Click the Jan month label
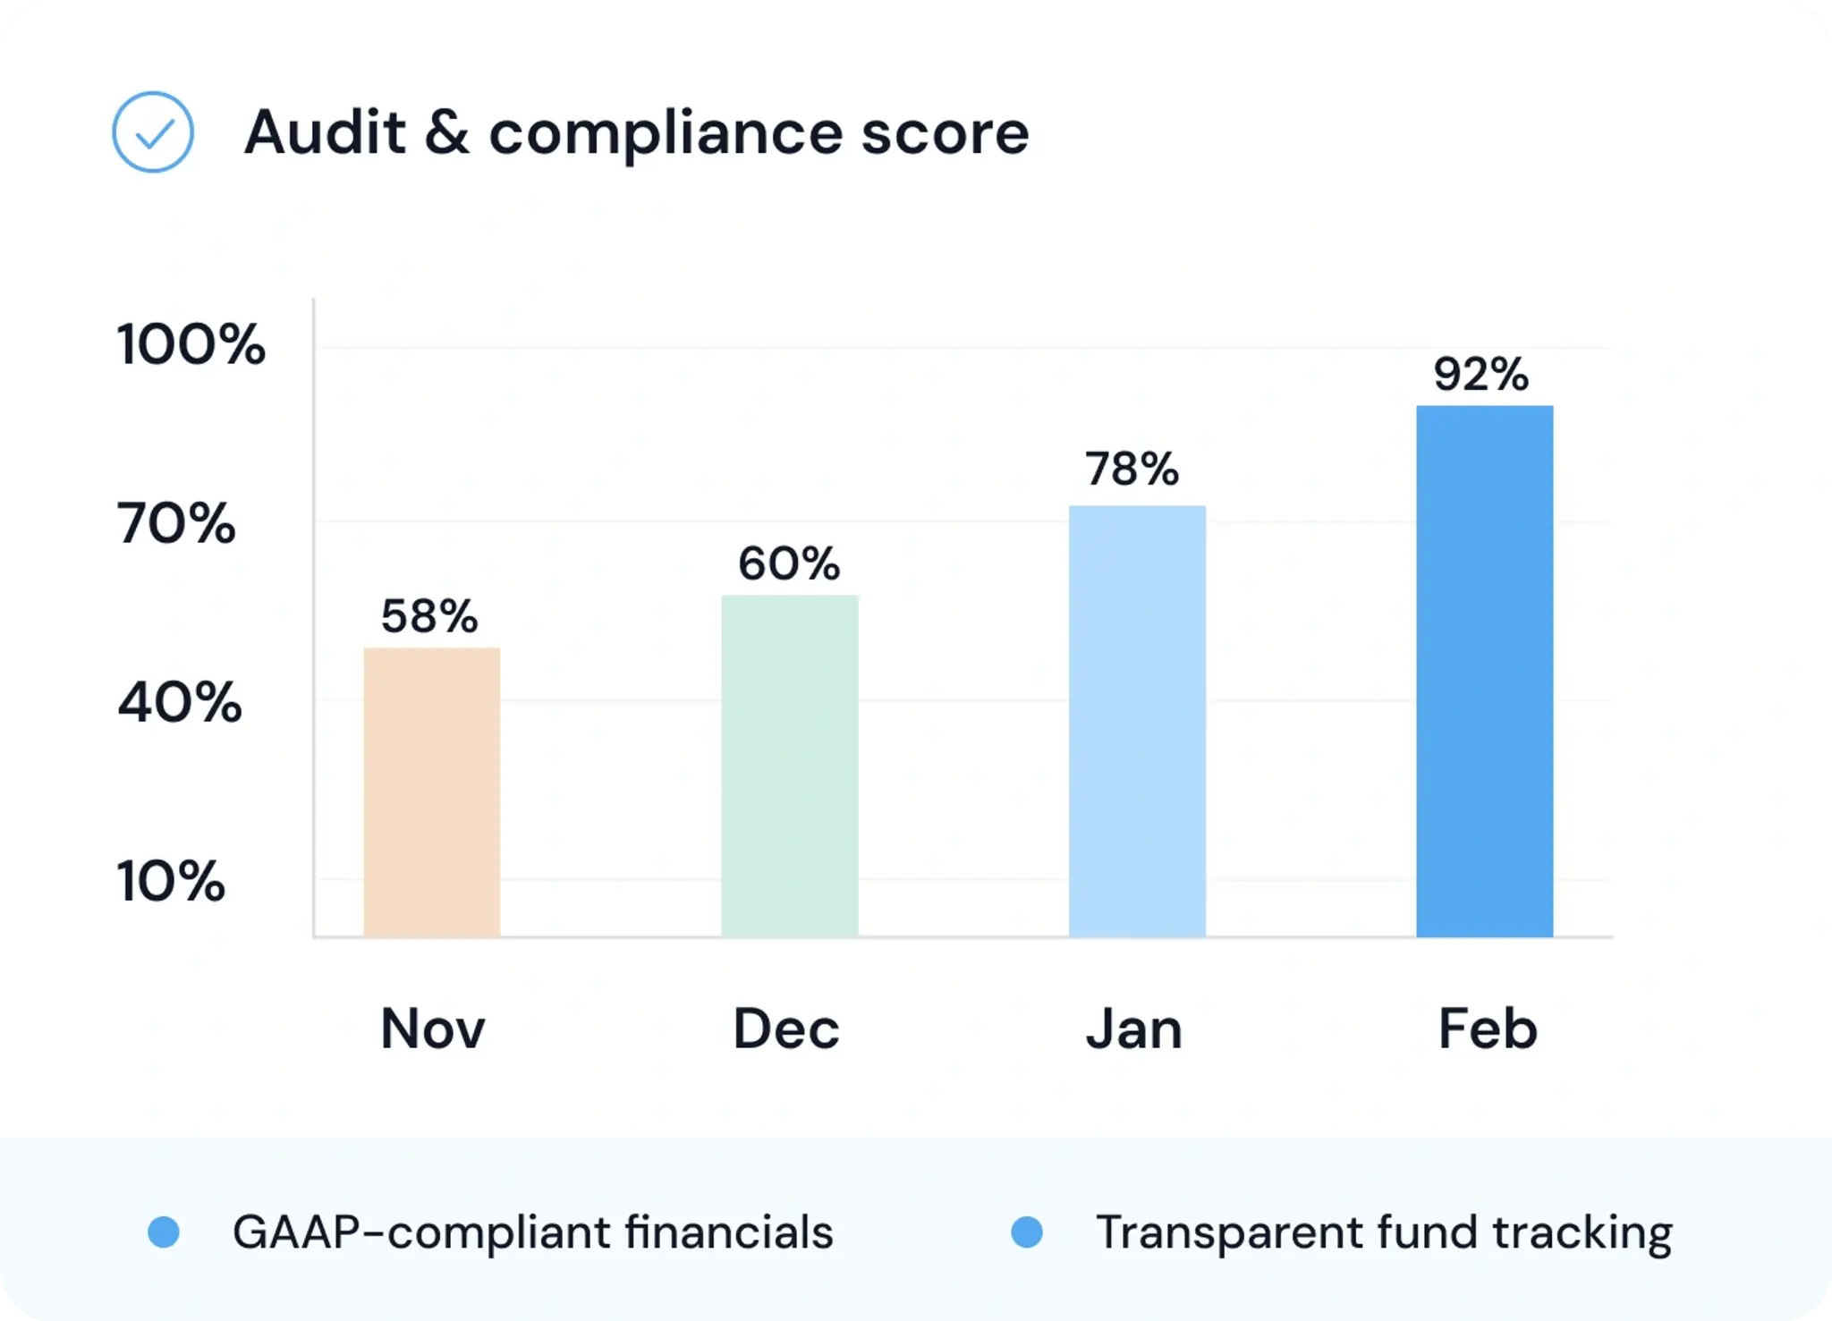Image resolution: width=1832 pixels, height=1321 pixels. pos(1134,1029)
